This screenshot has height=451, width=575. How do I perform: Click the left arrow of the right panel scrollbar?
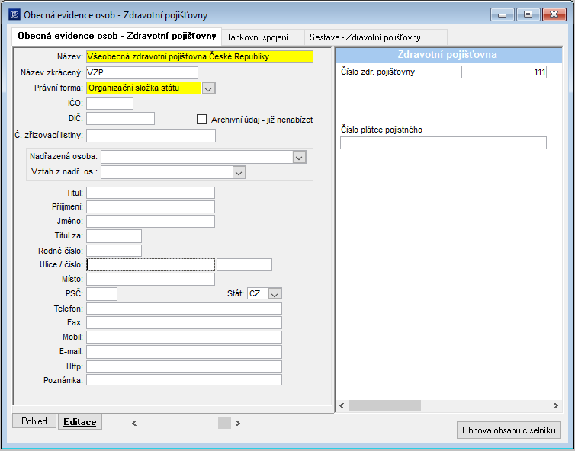click(x=342, y=405)
